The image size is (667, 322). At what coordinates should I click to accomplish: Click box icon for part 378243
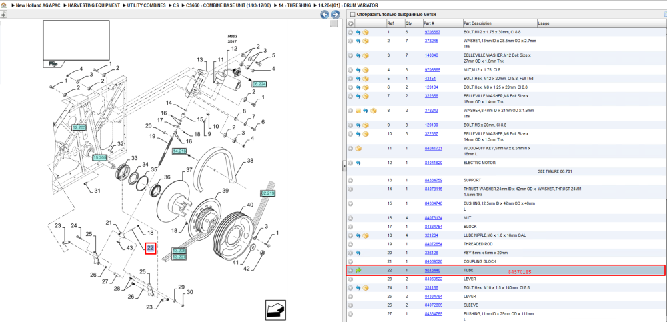(x=373, y=111)
